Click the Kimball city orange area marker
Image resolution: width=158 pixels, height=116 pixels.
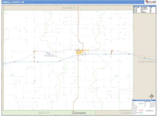point(79,52)
